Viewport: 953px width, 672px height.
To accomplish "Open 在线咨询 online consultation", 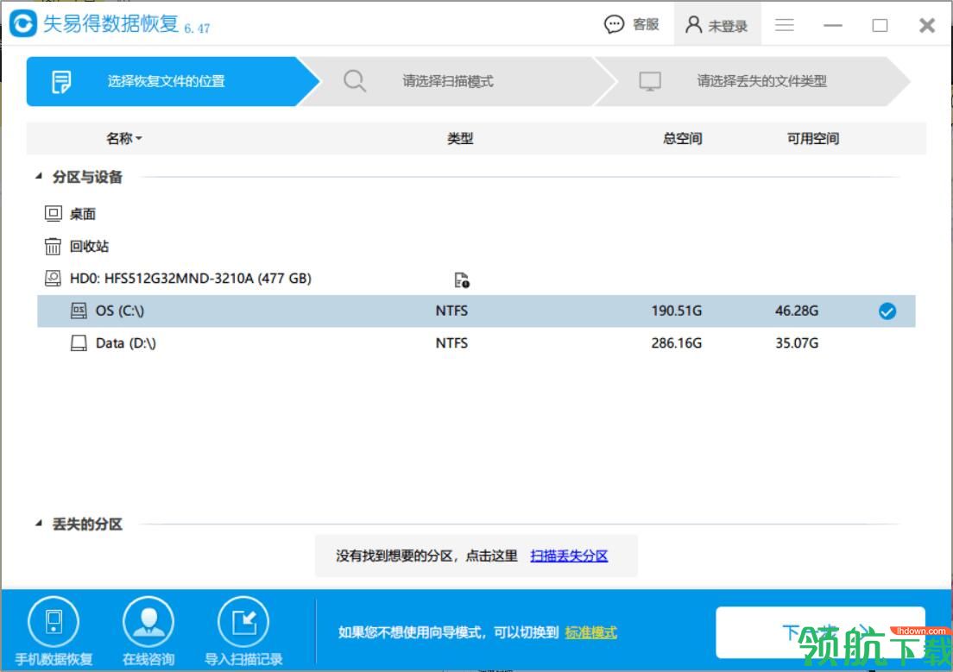I will pos(148,631).
